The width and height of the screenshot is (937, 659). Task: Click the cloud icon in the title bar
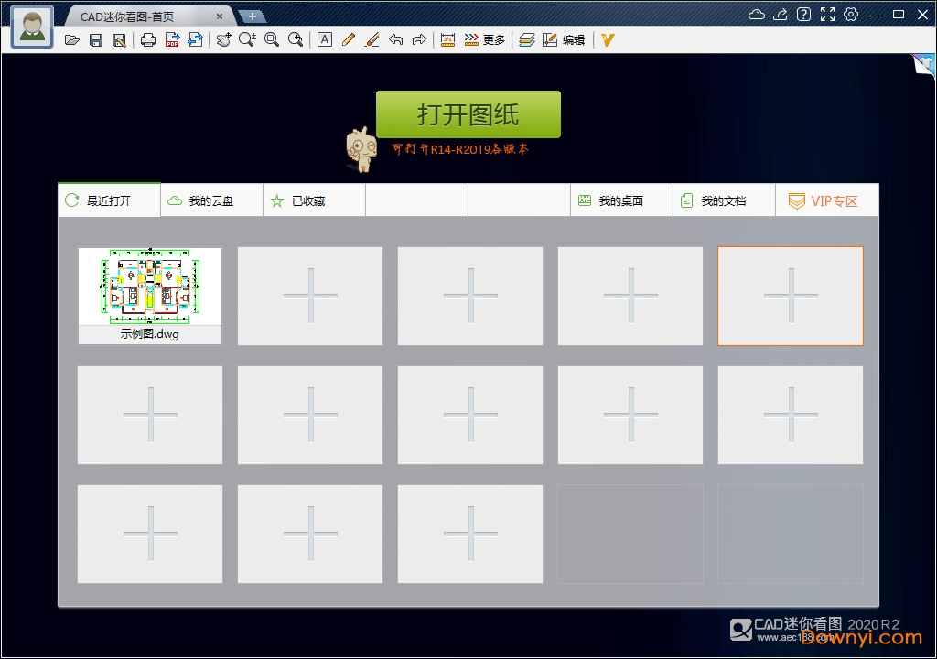click(x=755, y=15)
